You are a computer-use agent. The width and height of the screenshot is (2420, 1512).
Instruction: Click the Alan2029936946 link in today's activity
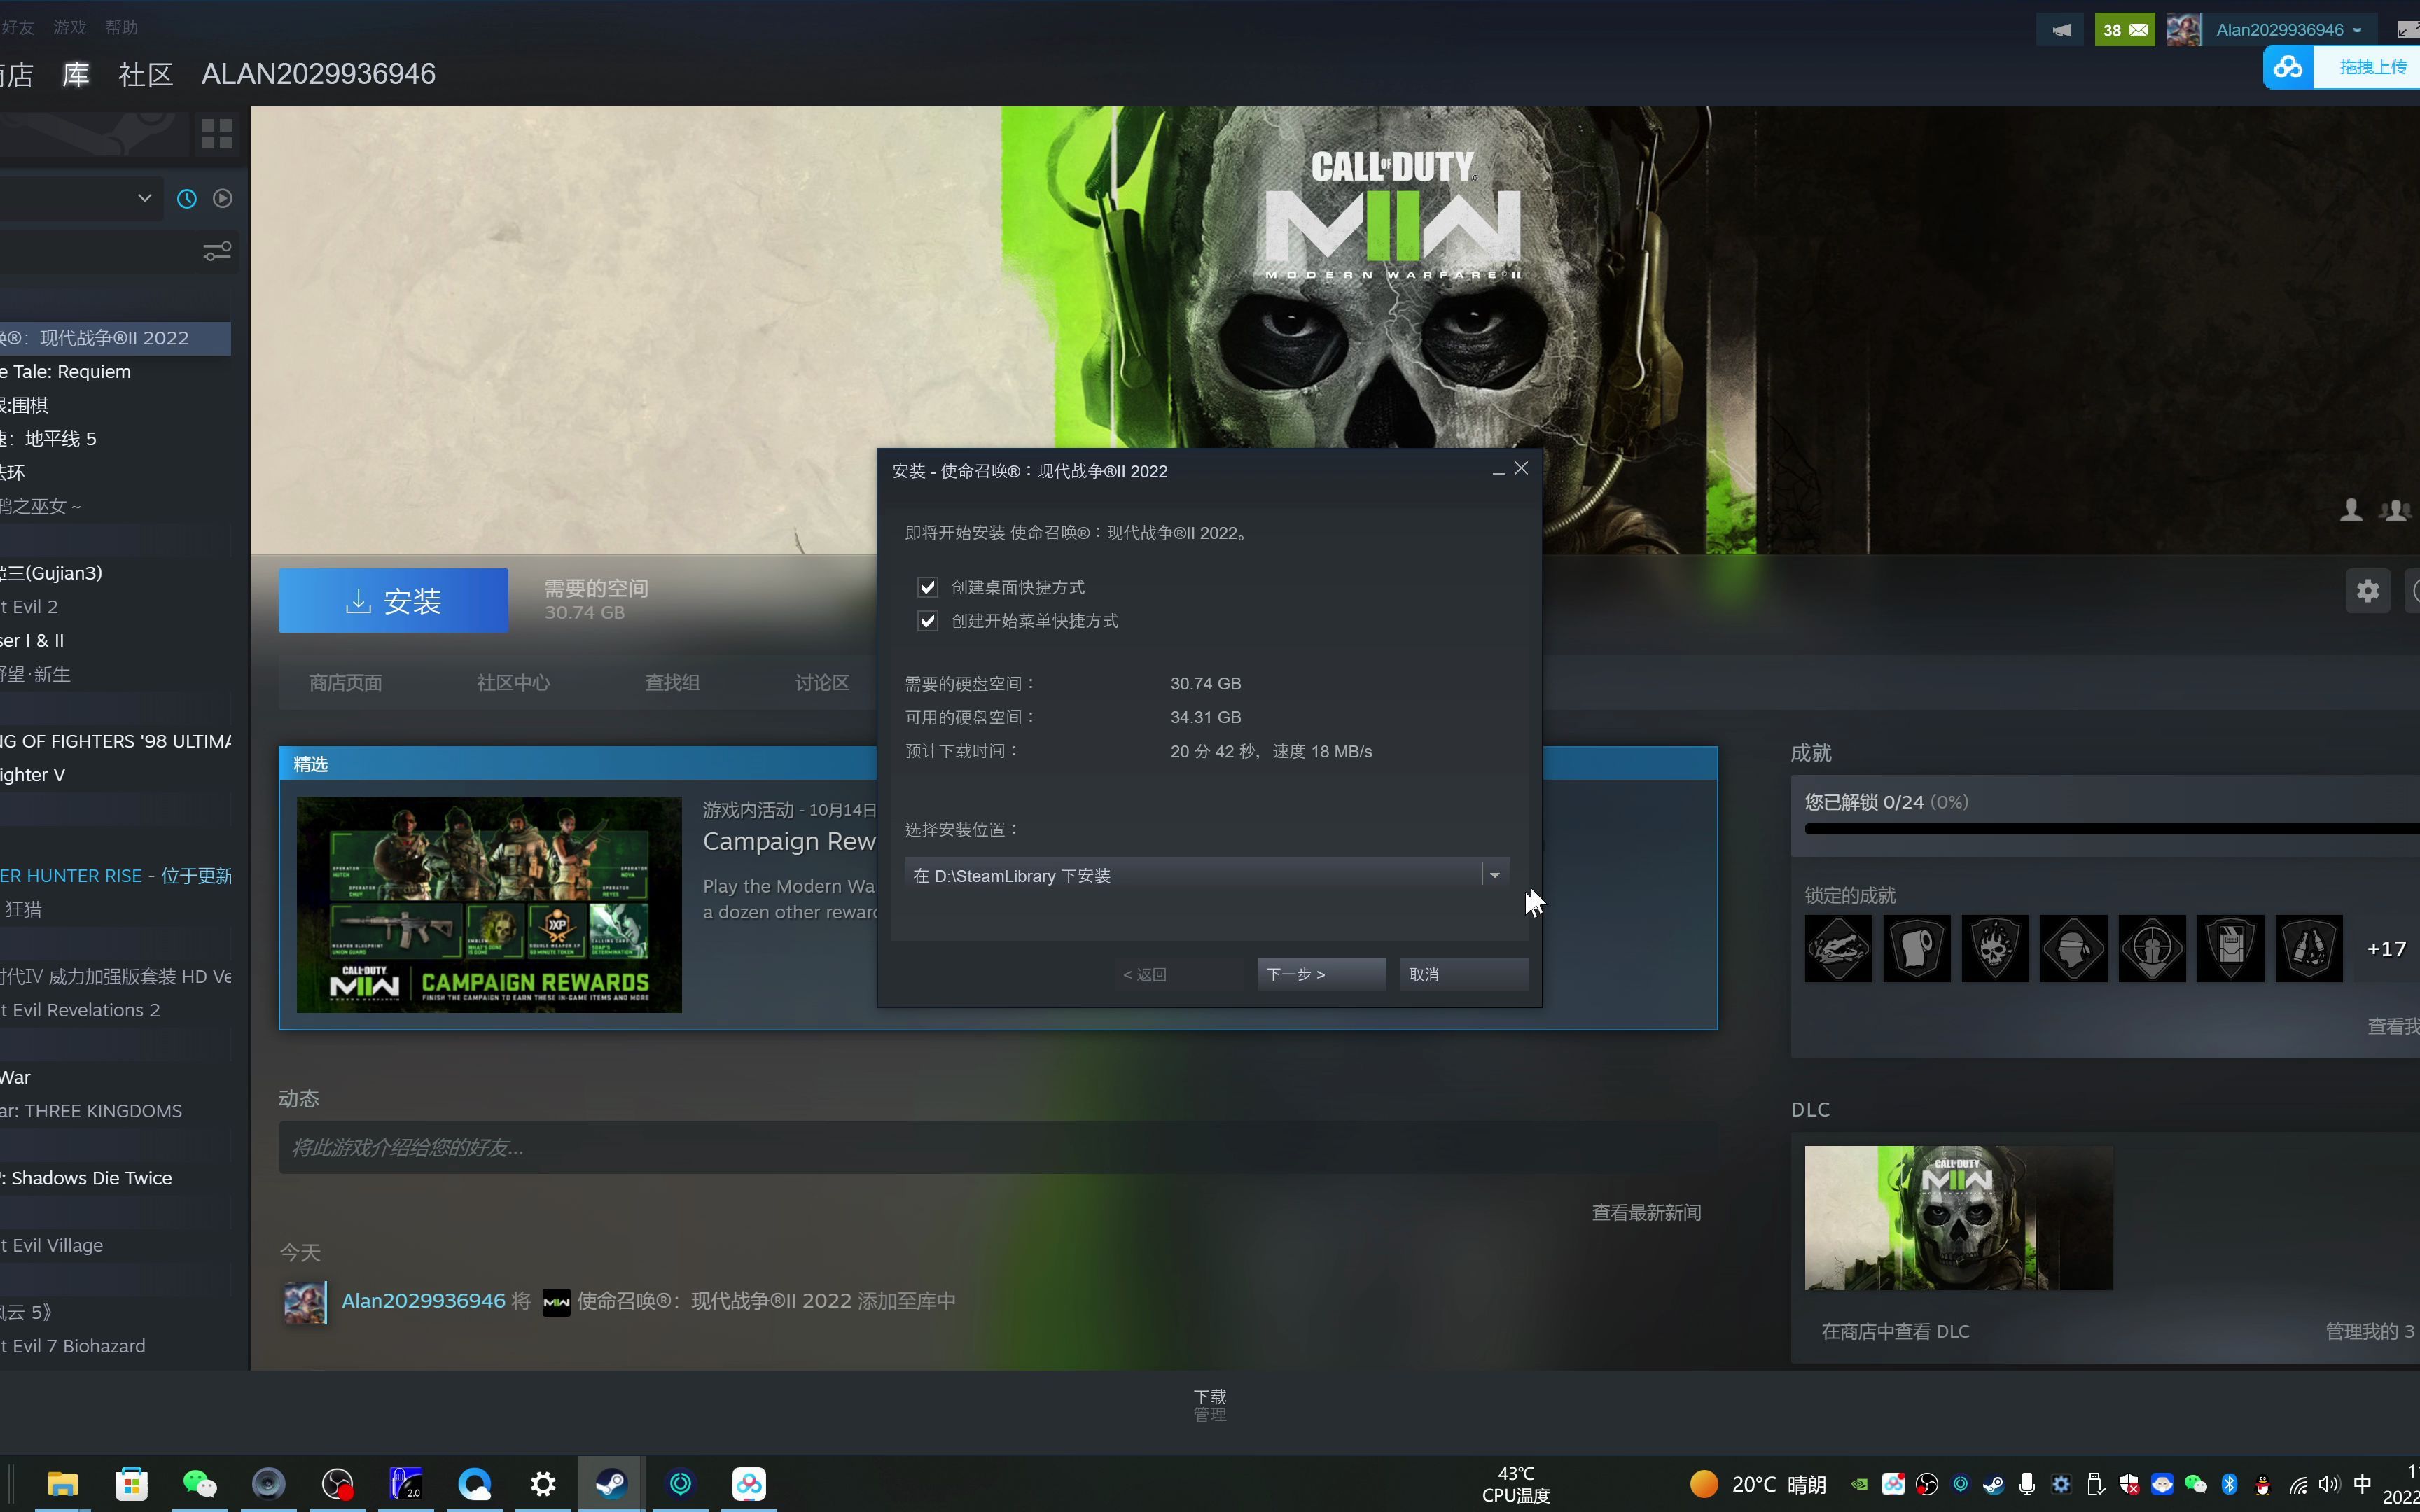(x=423, y=1300)
